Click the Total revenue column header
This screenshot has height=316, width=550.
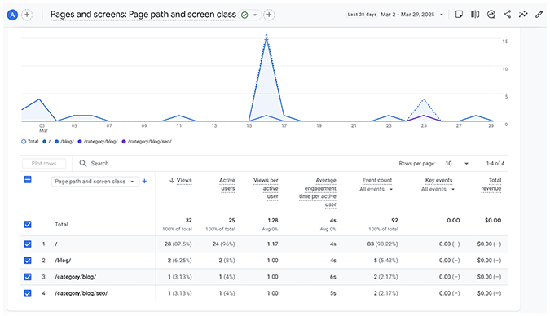491,185
